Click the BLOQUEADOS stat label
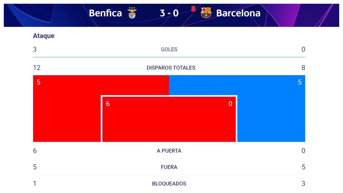 169,184
